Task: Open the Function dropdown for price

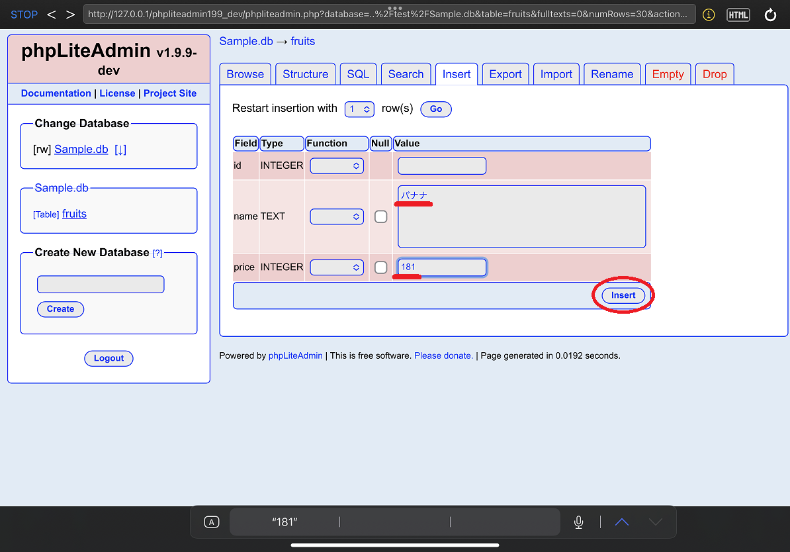Action: (x=337, y=267)
